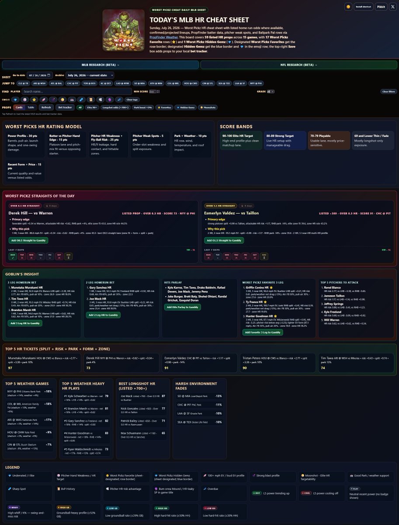Click the Refresh button
The height and width of the screenshot is (525, 399).
click(46, 107)
